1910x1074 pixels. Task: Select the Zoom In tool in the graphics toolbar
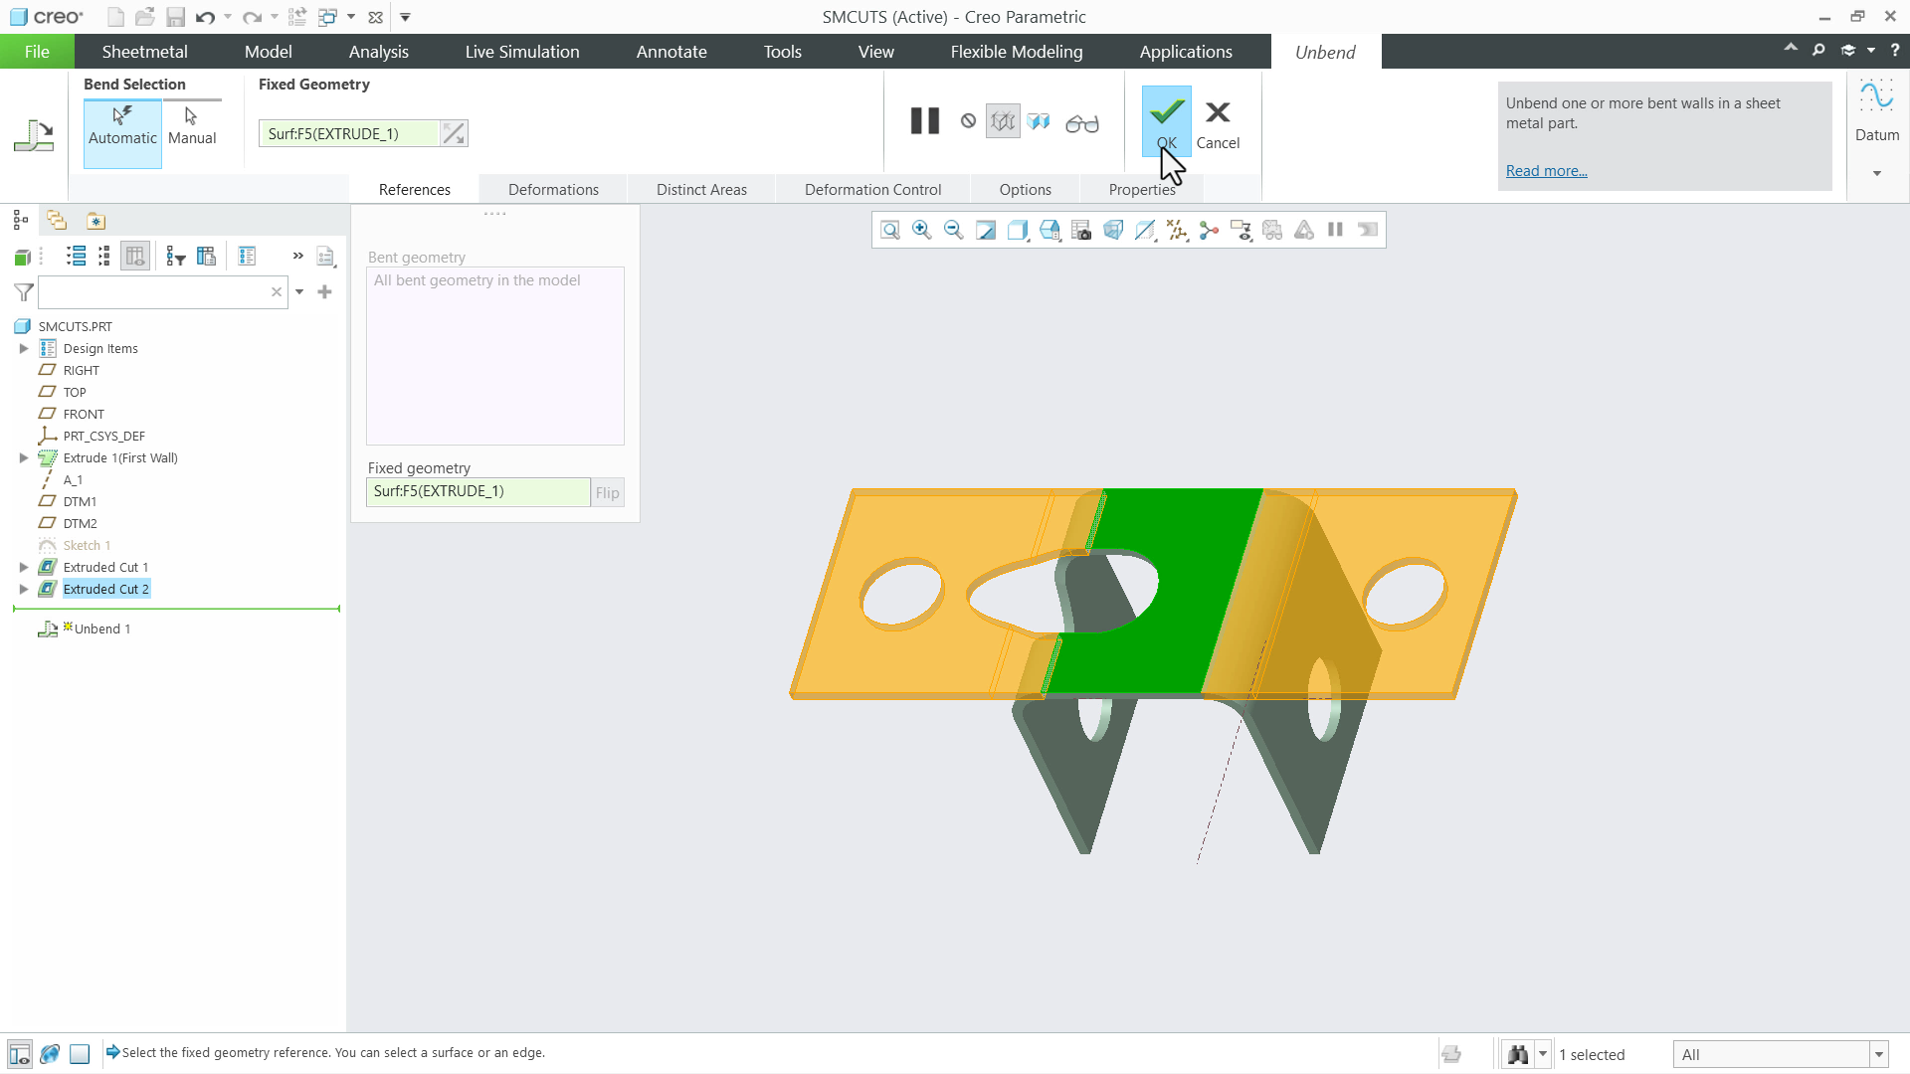click(x=921, y=230)
